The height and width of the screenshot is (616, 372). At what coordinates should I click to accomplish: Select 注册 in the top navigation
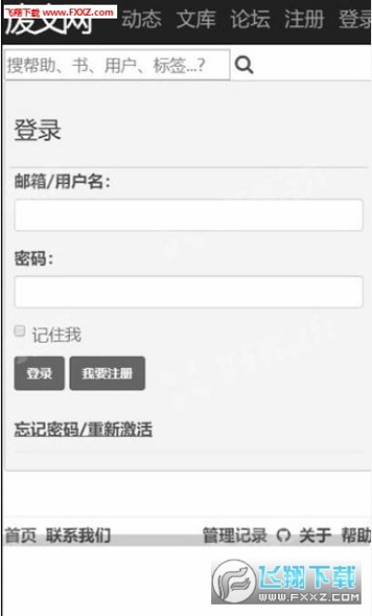304,19
